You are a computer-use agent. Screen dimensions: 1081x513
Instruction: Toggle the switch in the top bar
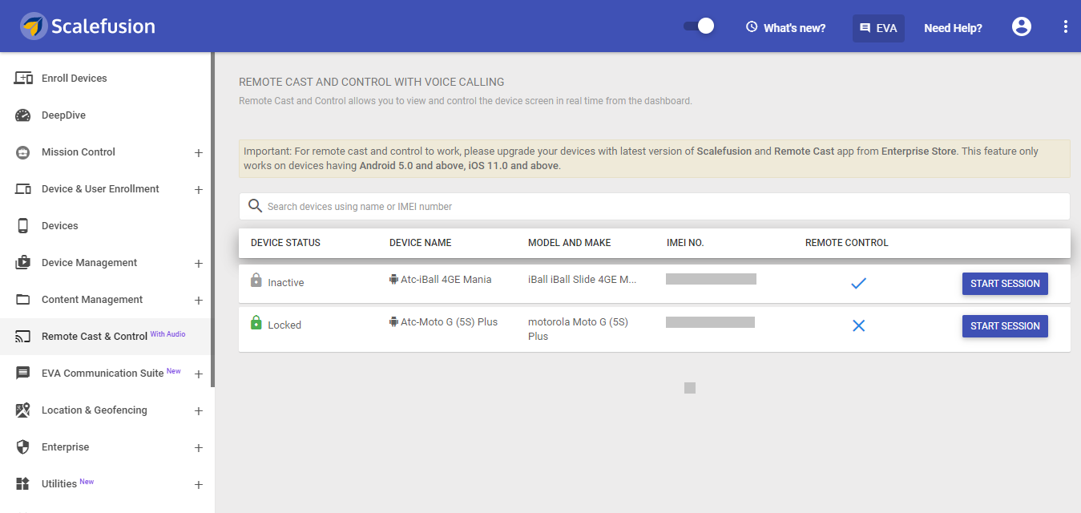tap(699, 26)
